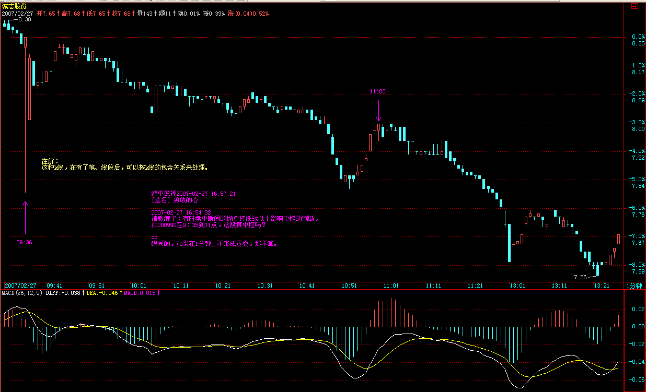646x392 pixels.
Task: Click the 诚志股份 stock name title
Action: click(14, 6)
